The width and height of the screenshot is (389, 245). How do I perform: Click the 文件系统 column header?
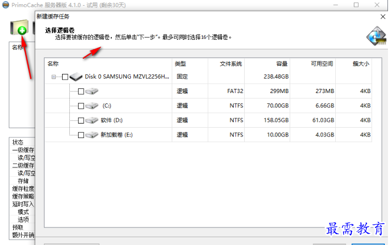click(226, 64)
